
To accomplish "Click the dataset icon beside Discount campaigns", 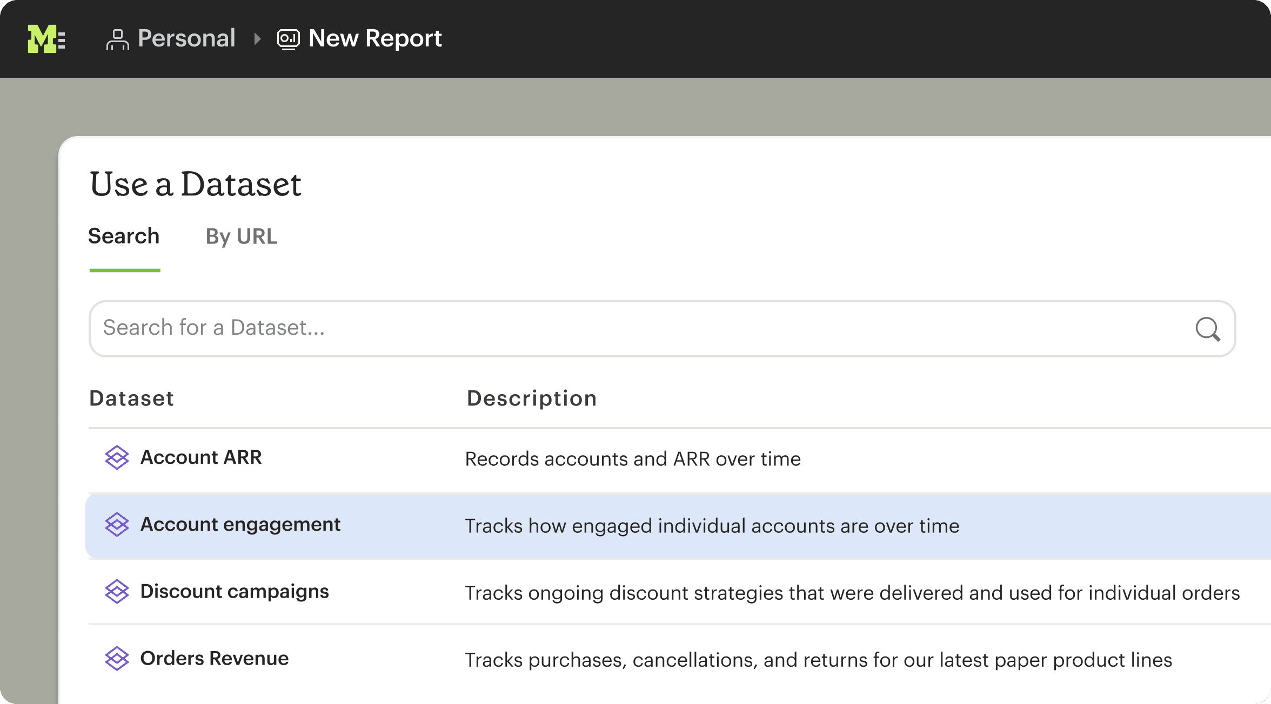I will coord(117,592).
